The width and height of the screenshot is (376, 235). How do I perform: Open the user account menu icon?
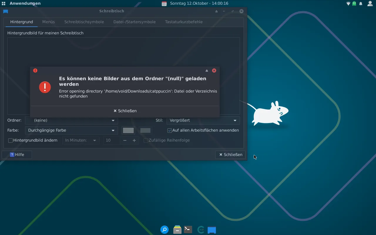pyautogui.click(x=370, y=4)
